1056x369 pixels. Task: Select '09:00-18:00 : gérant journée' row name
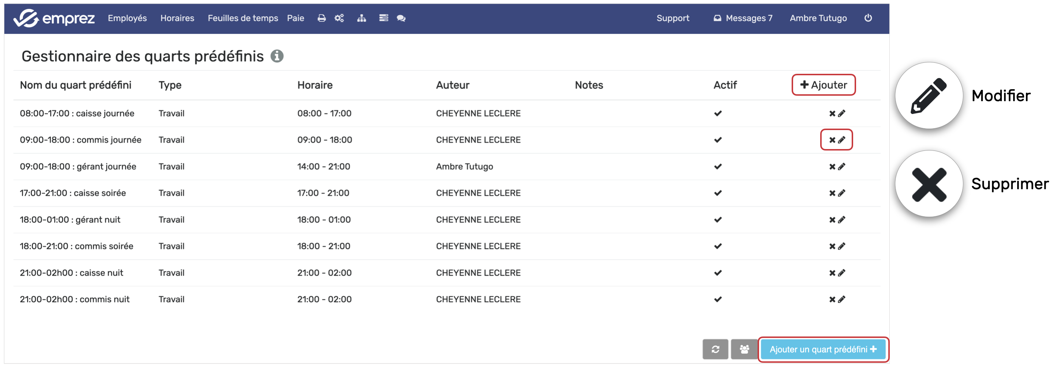click(x=78, y=167)
